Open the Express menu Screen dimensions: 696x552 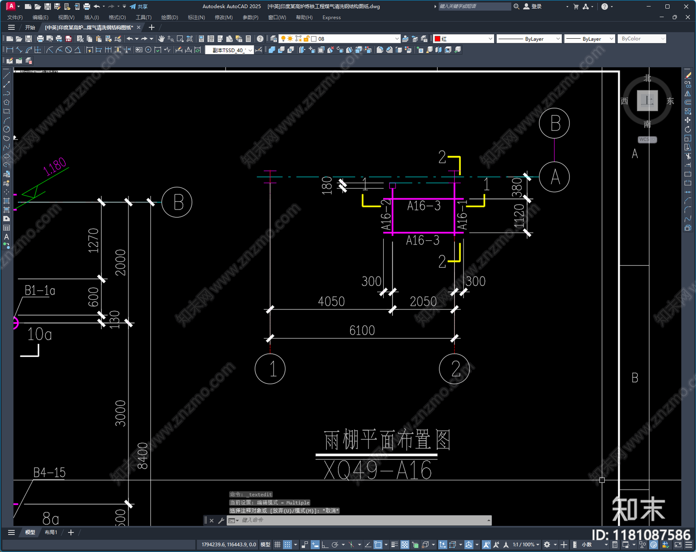pyautogui.click(x=331, y=17)
